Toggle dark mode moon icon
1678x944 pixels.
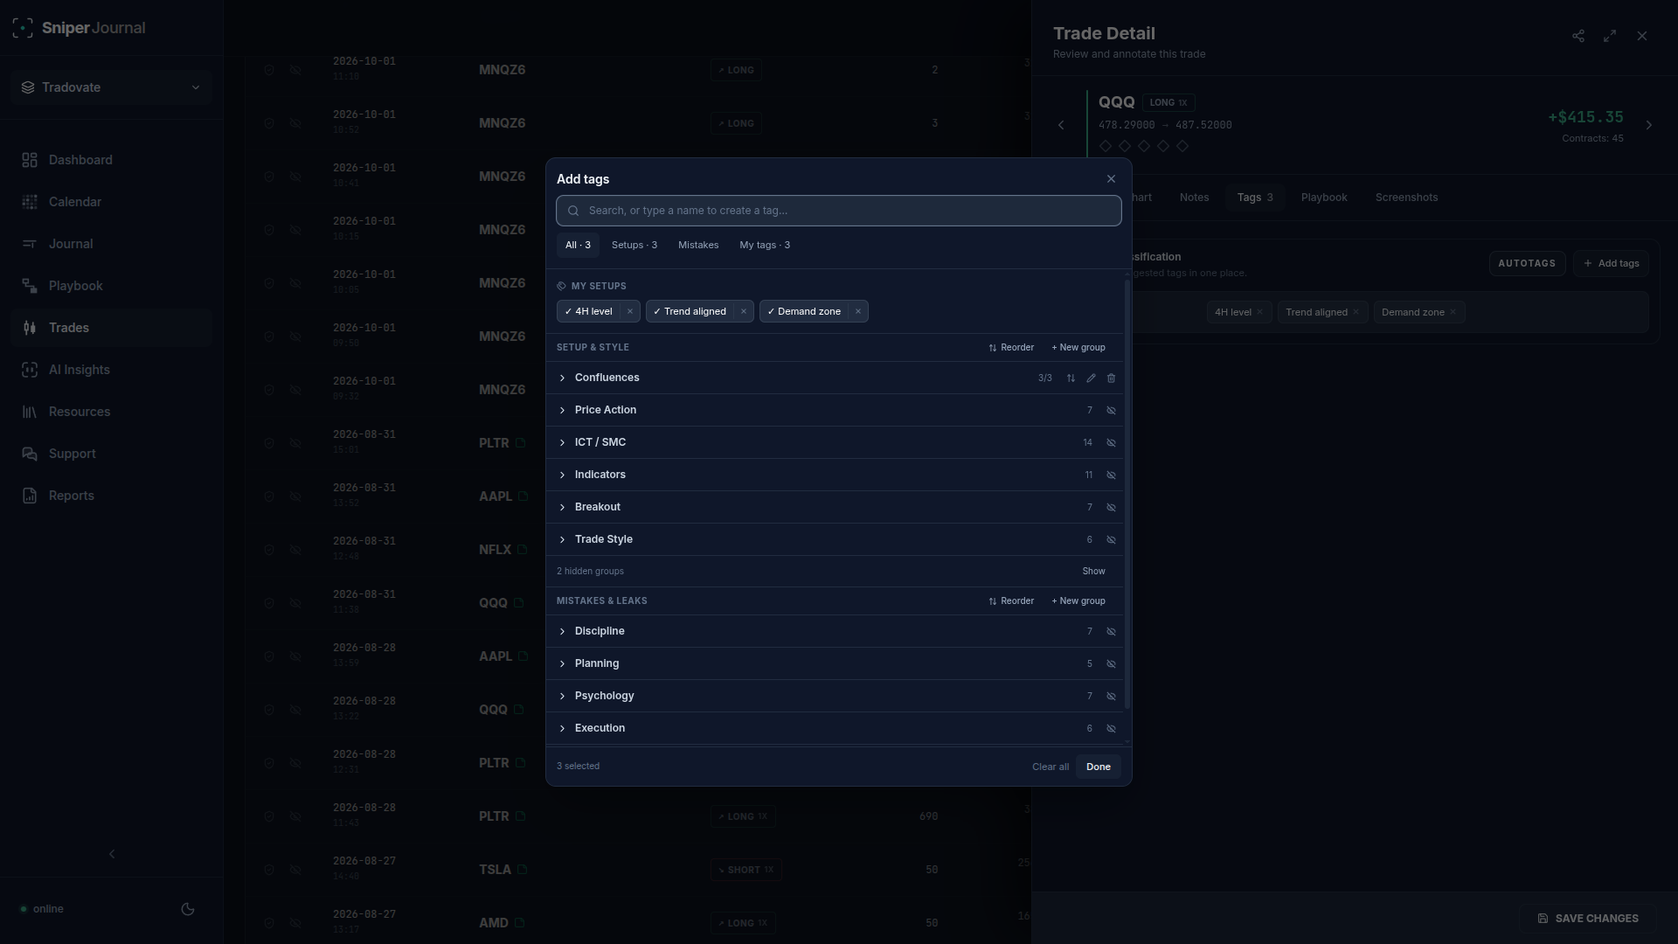click(x=188, y=909)
